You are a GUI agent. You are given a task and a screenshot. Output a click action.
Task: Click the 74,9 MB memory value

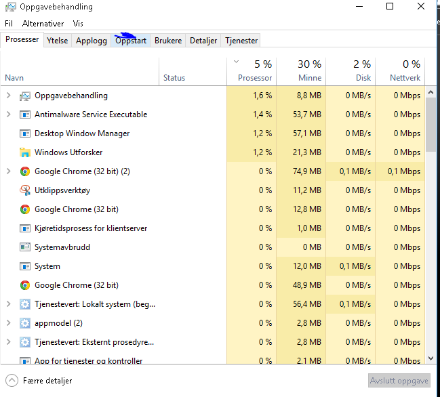tap(307, 171)
